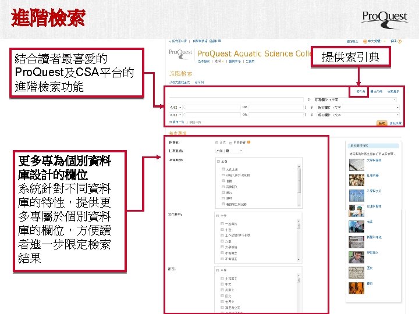Tick the general information (一般資訊) document type checkbox
Viewport: 419px width, 314px height.
[x=222, y=223]
